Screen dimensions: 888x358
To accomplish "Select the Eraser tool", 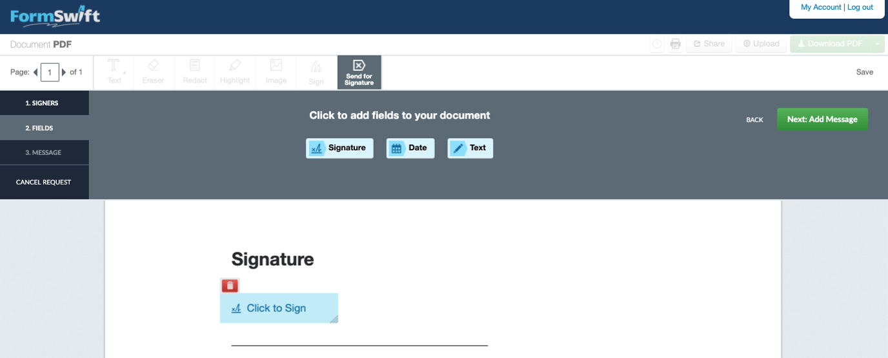I will pos(153,72).
